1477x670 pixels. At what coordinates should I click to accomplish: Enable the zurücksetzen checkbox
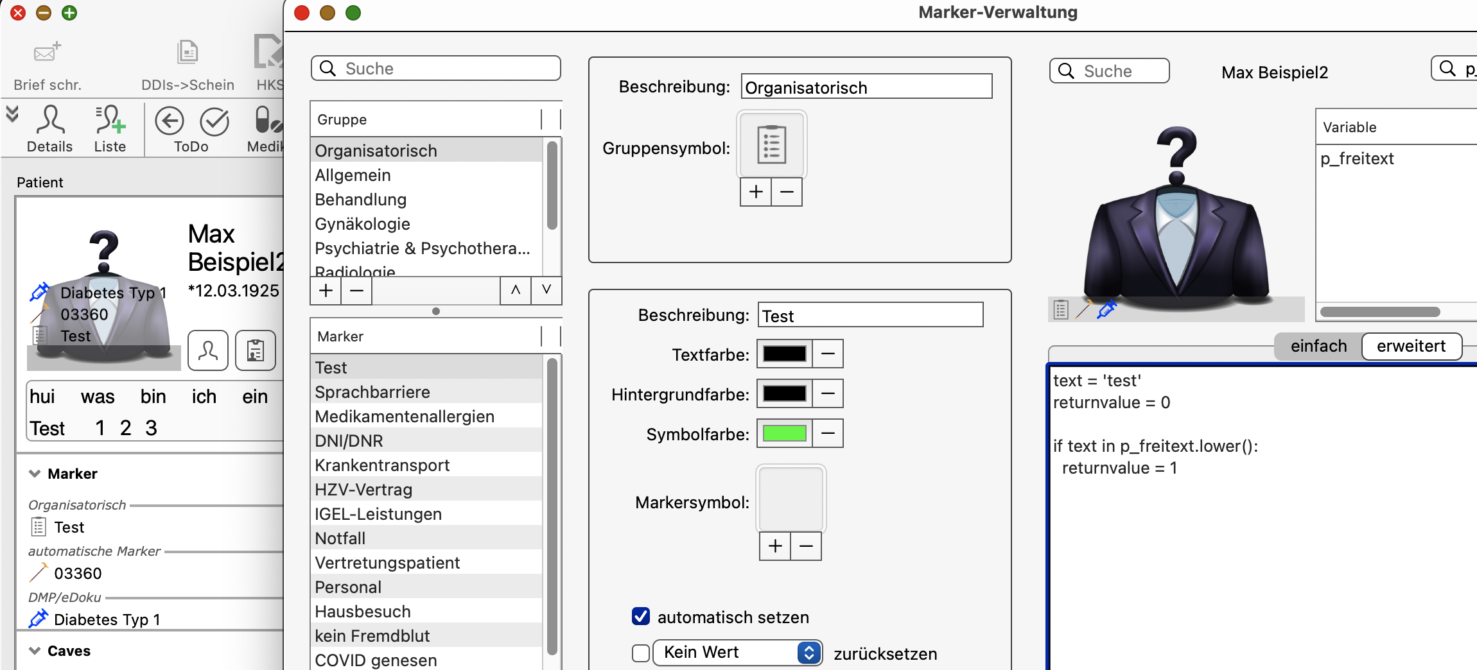pos(641,653)
